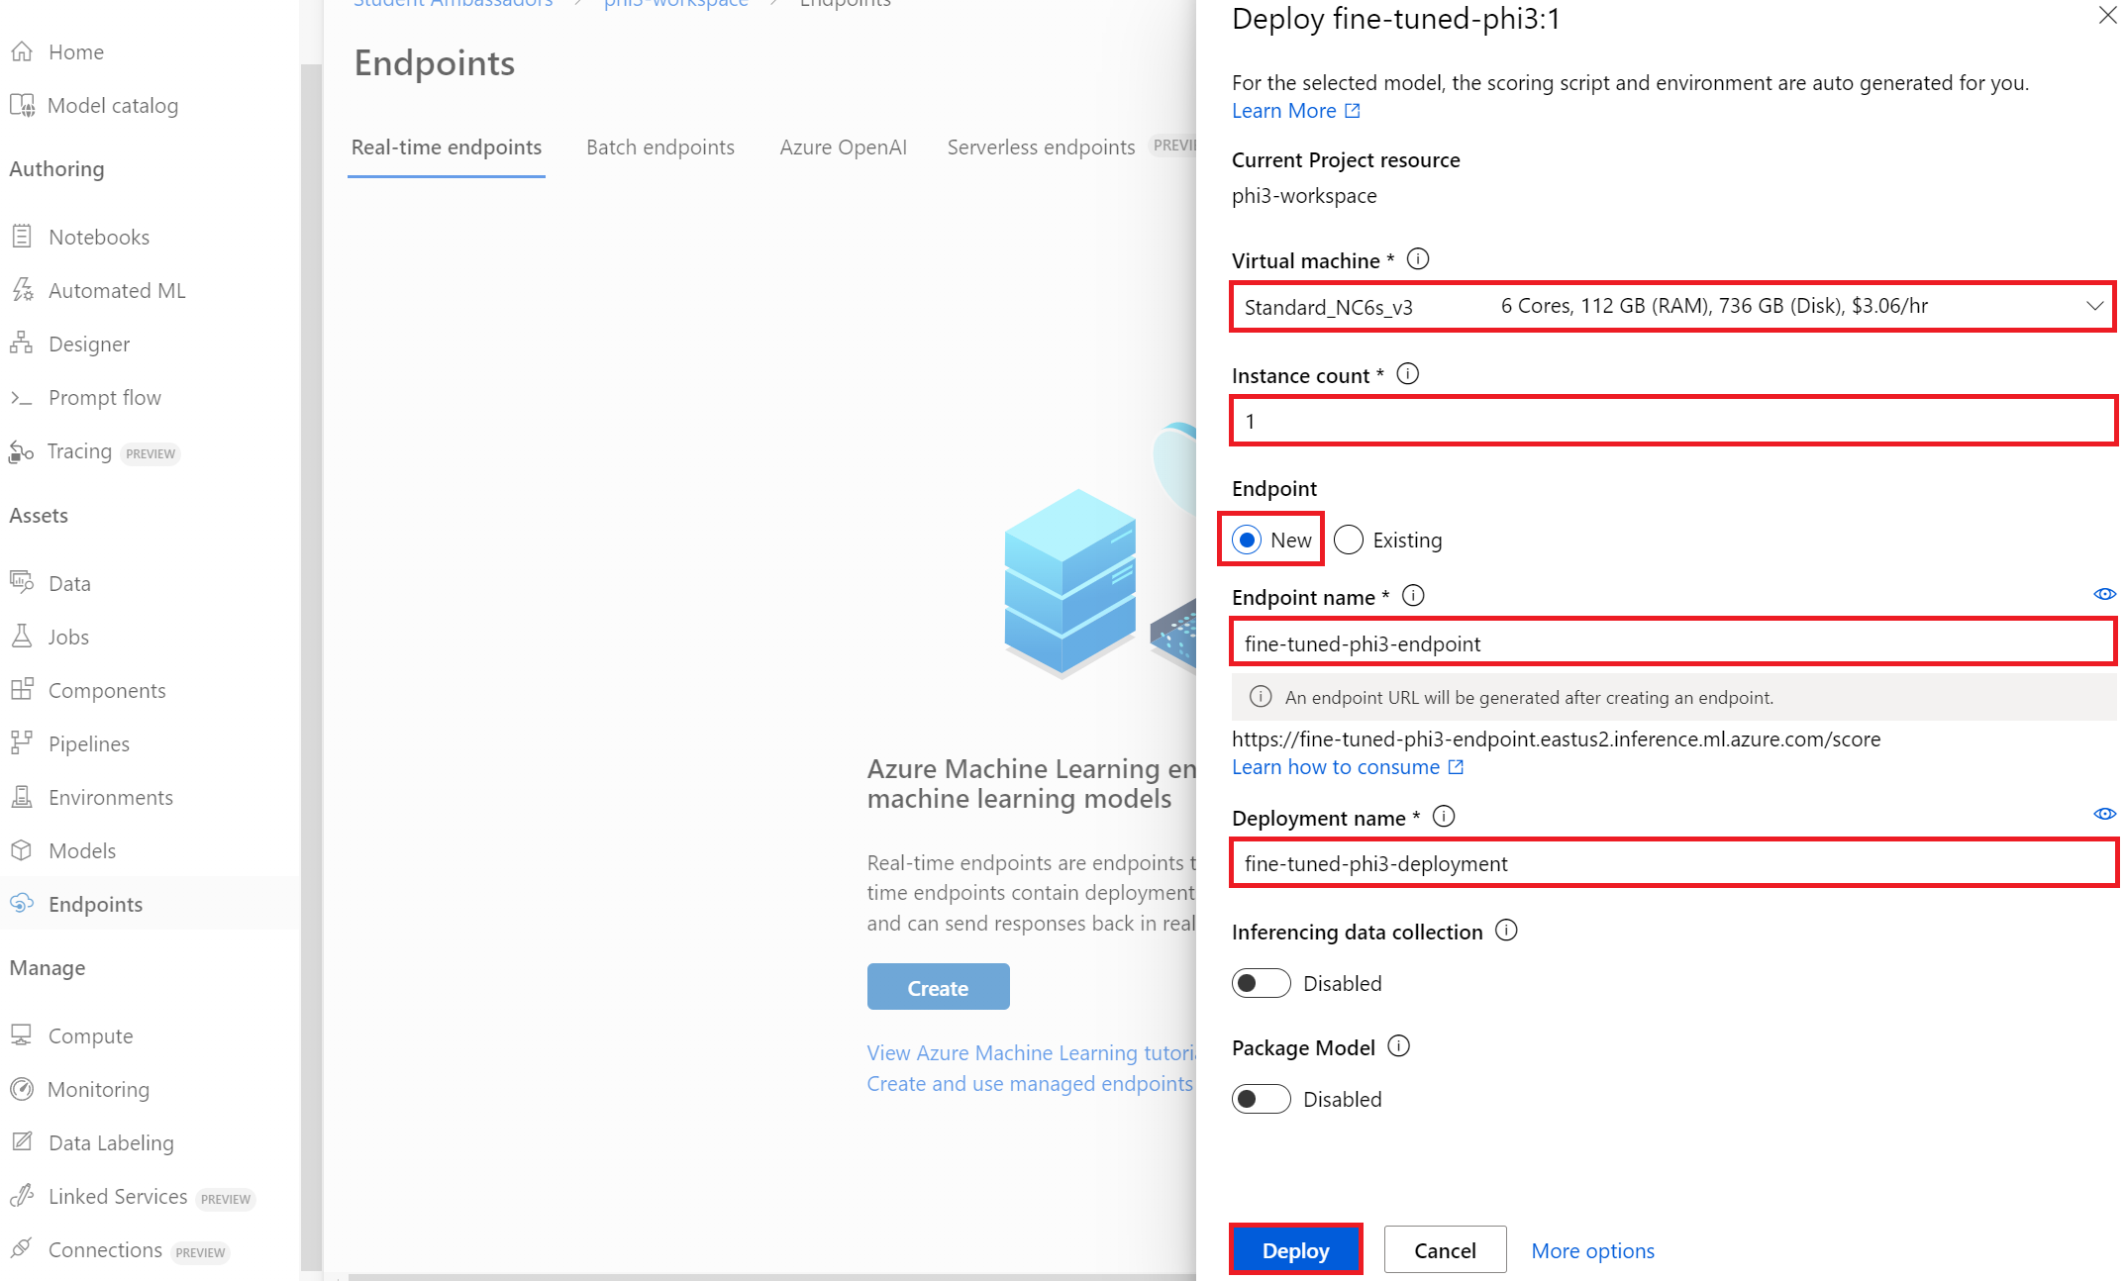This screenshot has height=1281, width=2125.
Task: Click the Cancel button
Action: (x=1445, y=1250)
